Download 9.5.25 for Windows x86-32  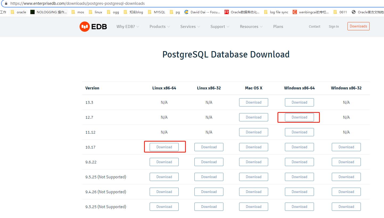[x=346, y=177]
